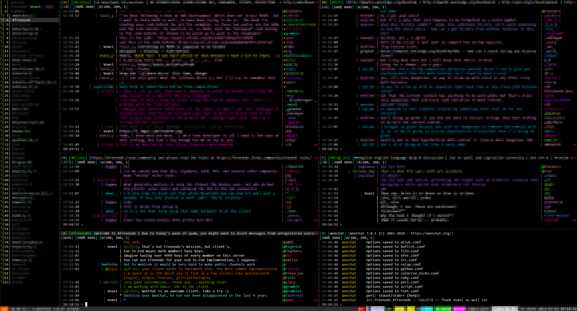Screen dimensions: 577x311
Task: Open the https://weechat.org/ link in title
Action: click(x=431, y=233)
